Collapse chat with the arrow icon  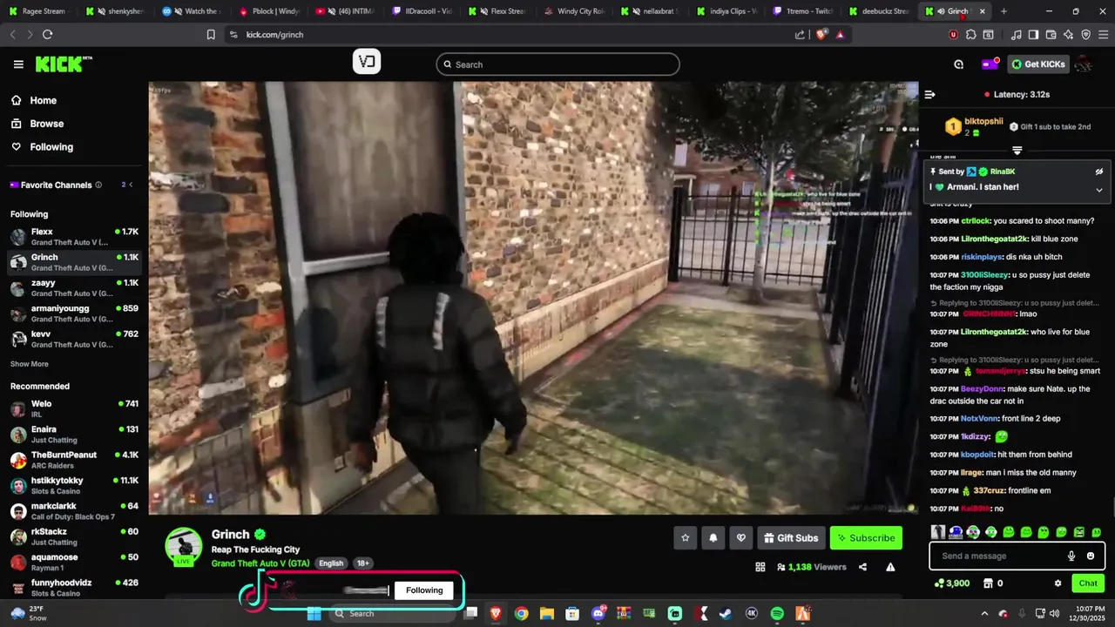[929, 94]
